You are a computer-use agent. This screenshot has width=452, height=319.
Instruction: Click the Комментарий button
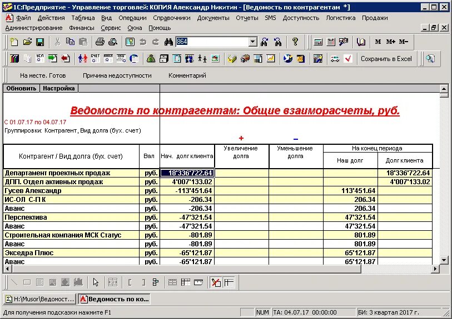(187, 75)
